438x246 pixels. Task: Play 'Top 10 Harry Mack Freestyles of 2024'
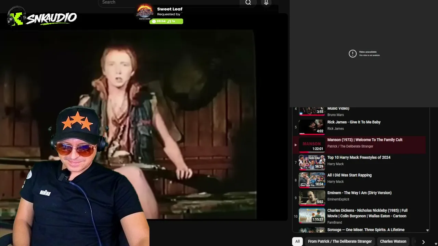pyautogui.click(x=359, y=158)
